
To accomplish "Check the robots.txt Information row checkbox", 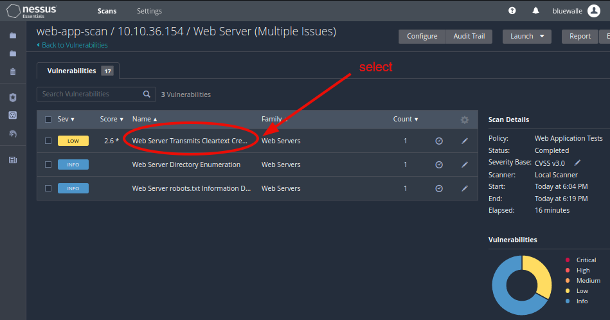I will tap(48, 188).
